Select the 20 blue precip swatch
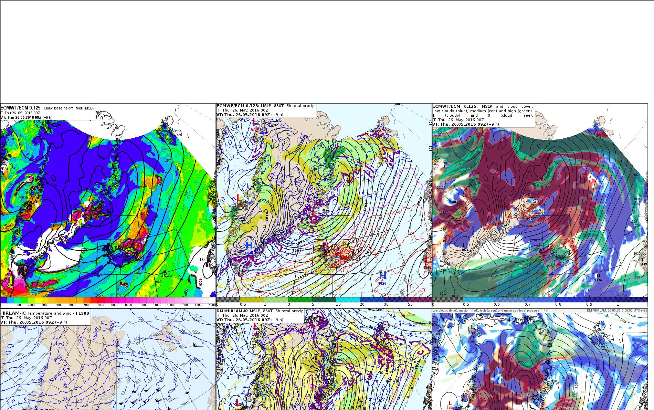The width and height of the screenshot is (654, 410). [372, 300]
